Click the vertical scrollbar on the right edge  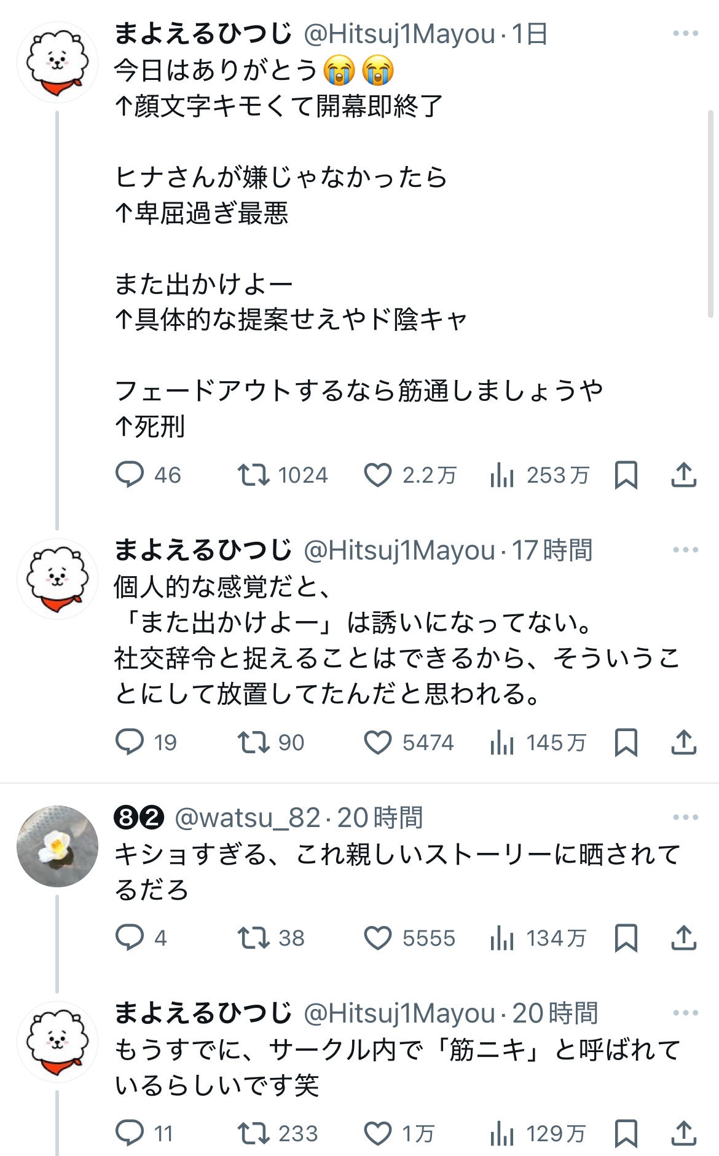click(710, 215)
